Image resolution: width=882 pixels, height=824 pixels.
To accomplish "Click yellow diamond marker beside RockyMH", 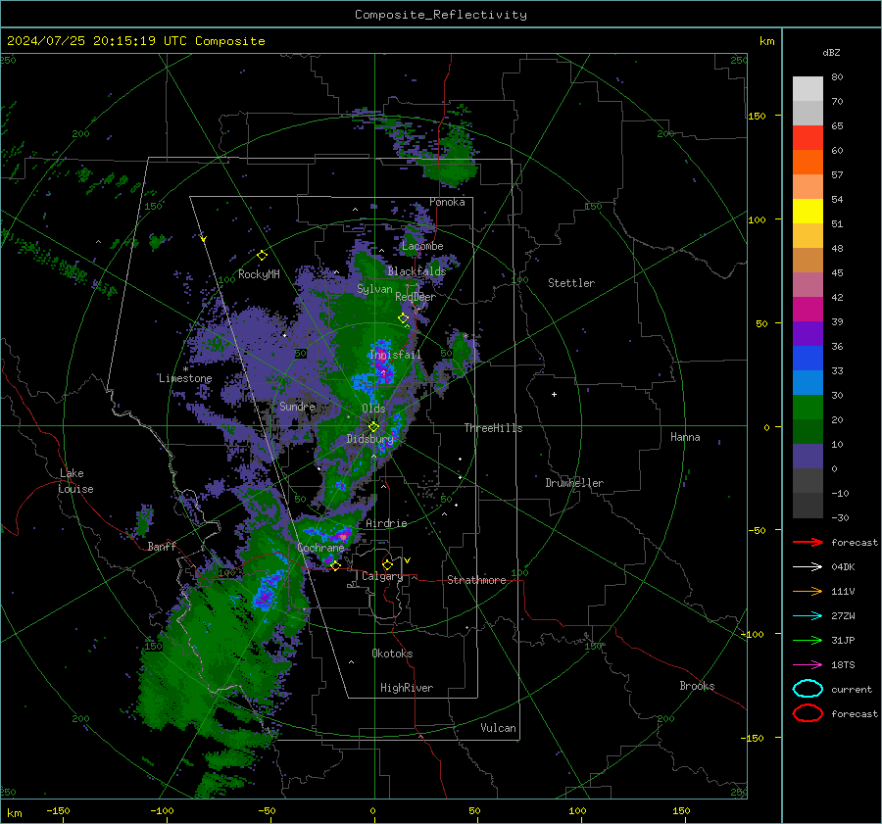I will pyautogui.click(x=262, y=256).
